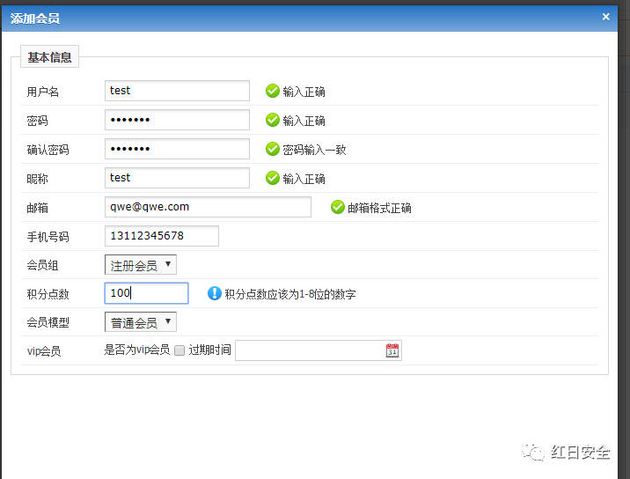Viewport: 630px width, 479px height.
Task: Click the green checkmark next to 密码输入一致
Action: pyautogui.click(x=273, y=149)
